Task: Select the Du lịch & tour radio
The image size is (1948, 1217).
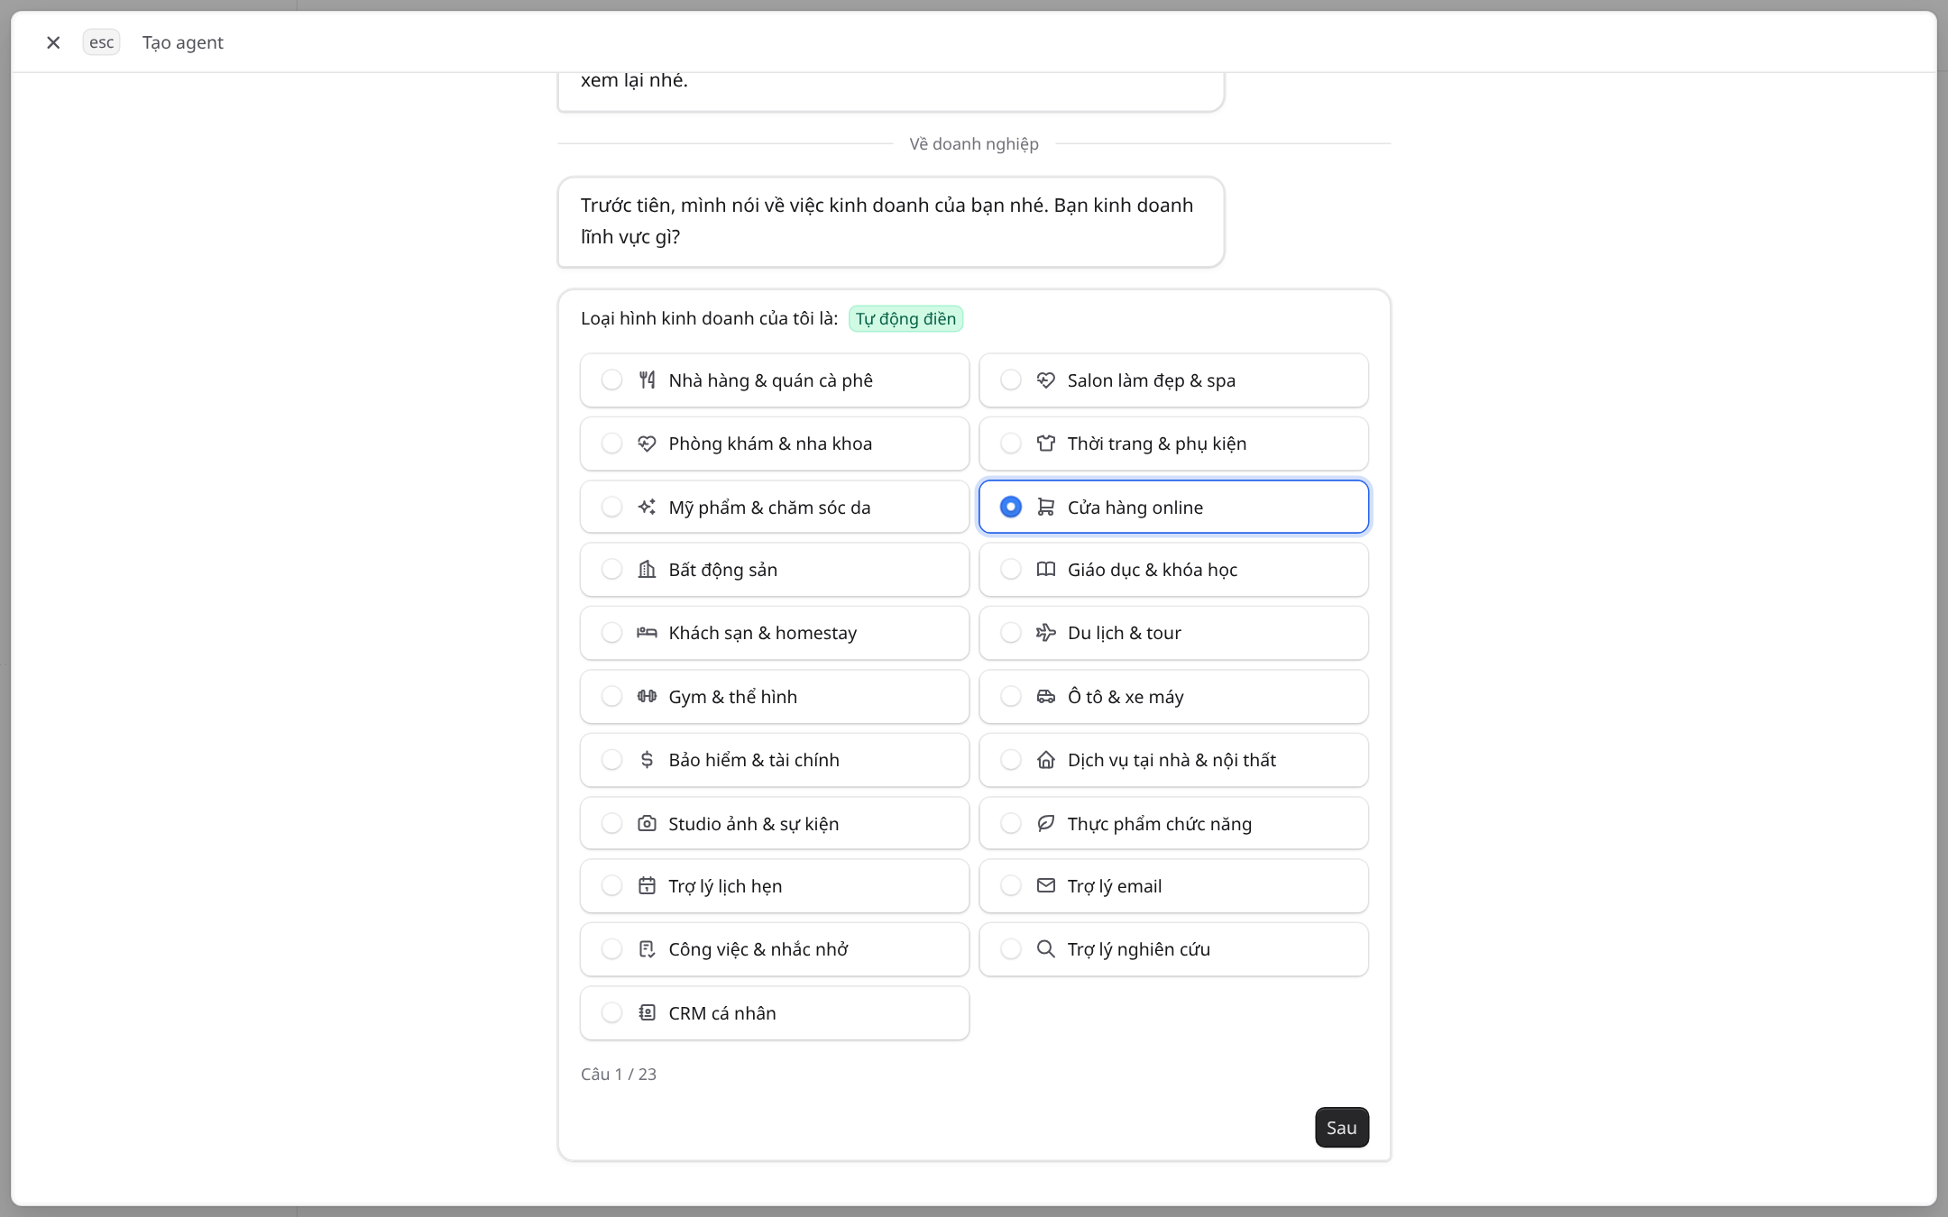Action: click(x=1011, y=632)
